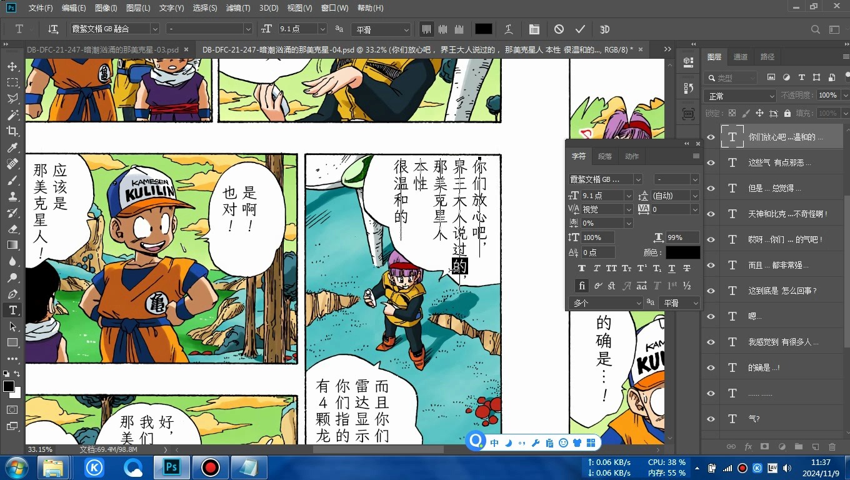
Task: Cancel current text edits
Action: [x=559, y=29]
